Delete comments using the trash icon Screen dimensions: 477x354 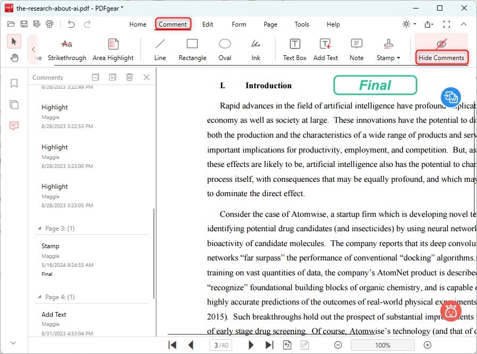(129, 77)
